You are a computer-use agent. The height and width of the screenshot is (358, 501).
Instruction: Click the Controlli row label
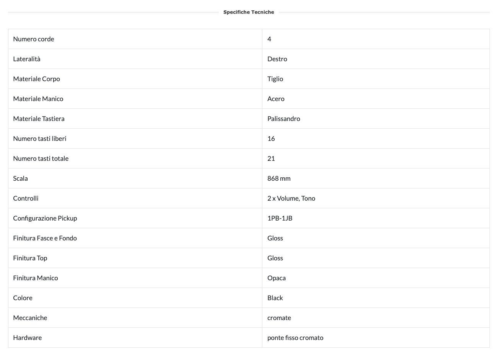26,198
